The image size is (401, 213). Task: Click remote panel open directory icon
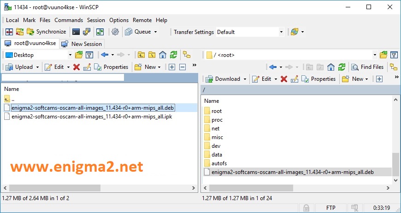tap(383, 55)
